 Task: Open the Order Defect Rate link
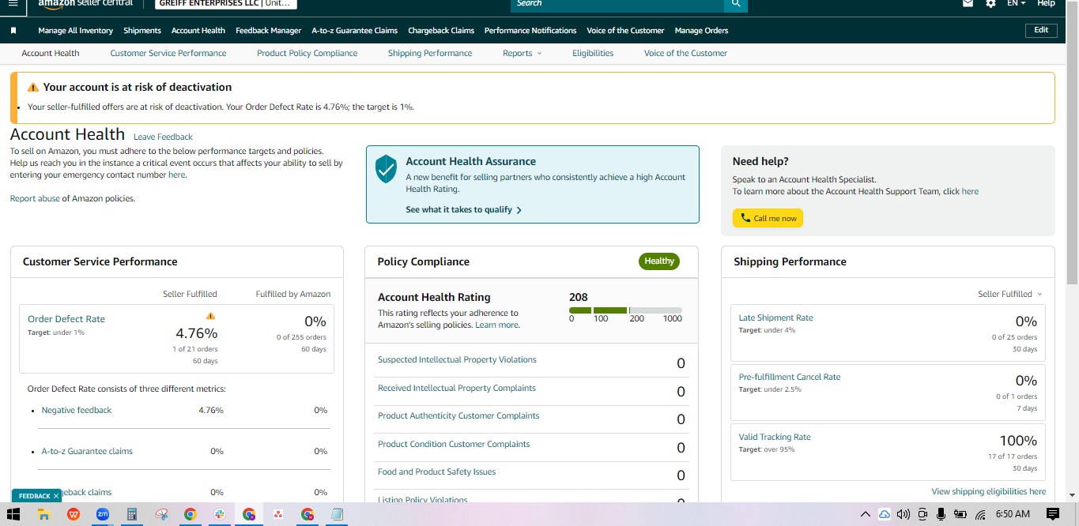[66, 319]
